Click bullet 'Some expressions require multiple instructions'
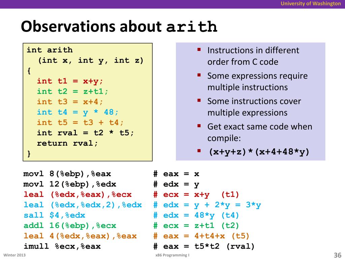The width and height of the screenshot is (345, 259). click(257, 82)
